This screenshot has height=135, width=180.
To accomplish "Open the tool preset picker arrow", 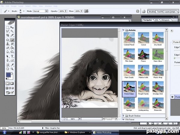I will click(9, 11).
